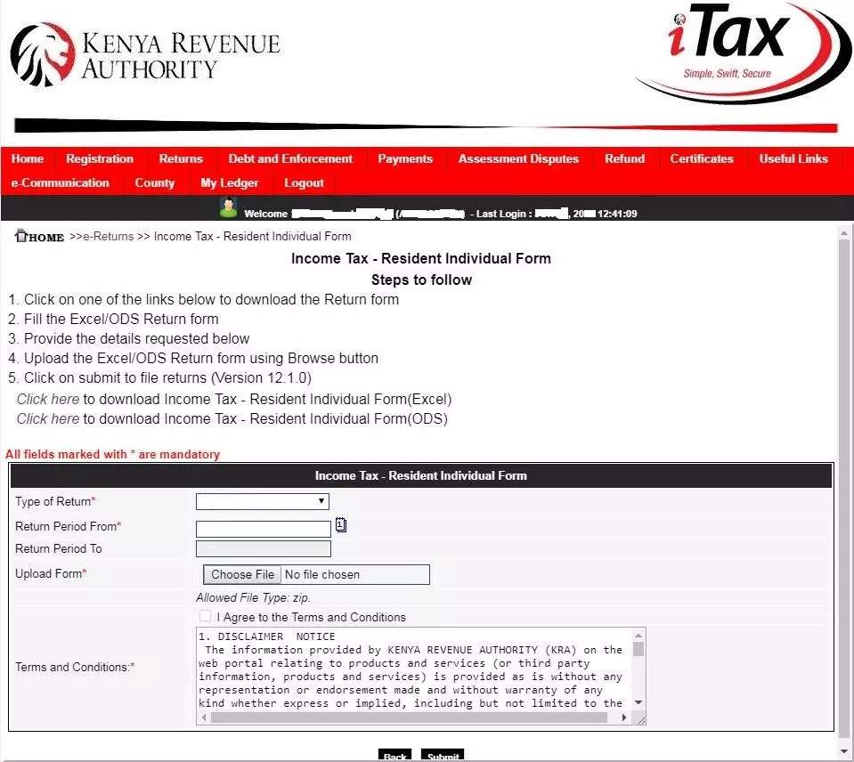Open the Home menu item

[x=28, y=158]
